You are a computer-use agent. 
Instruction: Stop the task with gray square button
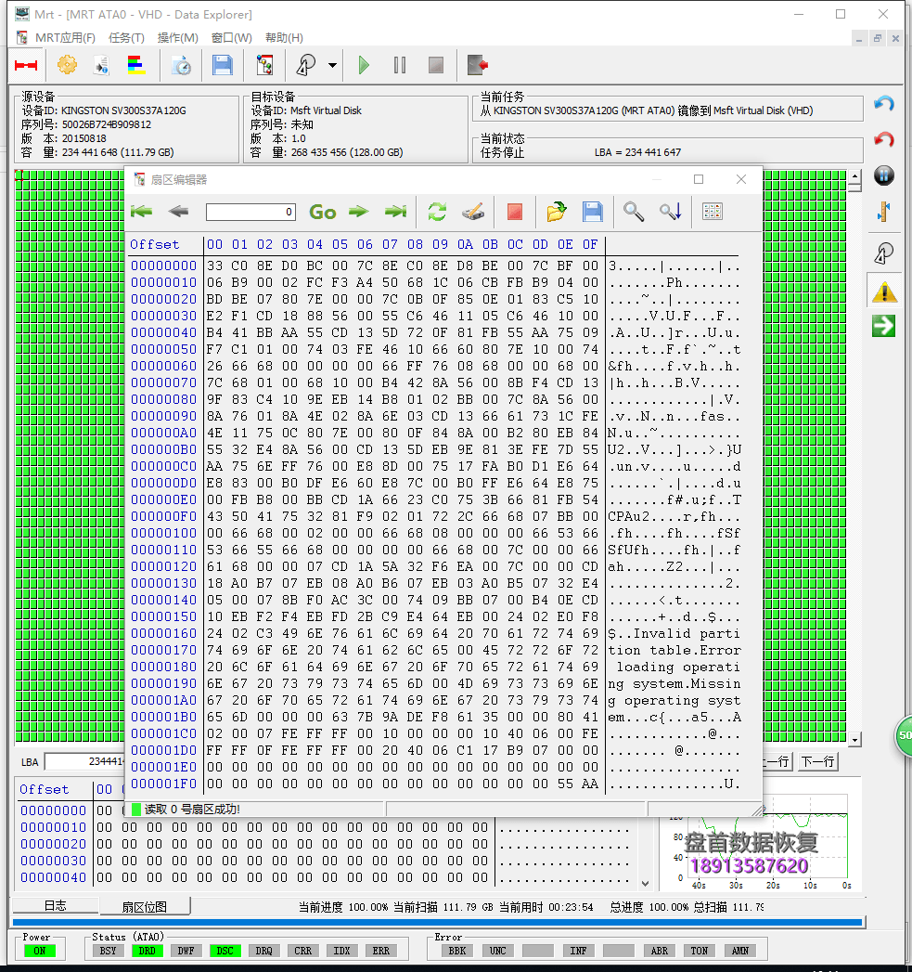436,64
